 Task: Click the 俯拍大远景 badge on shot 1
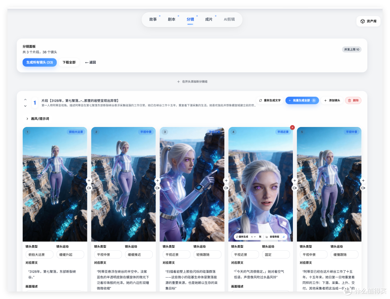tap(76, 132)
